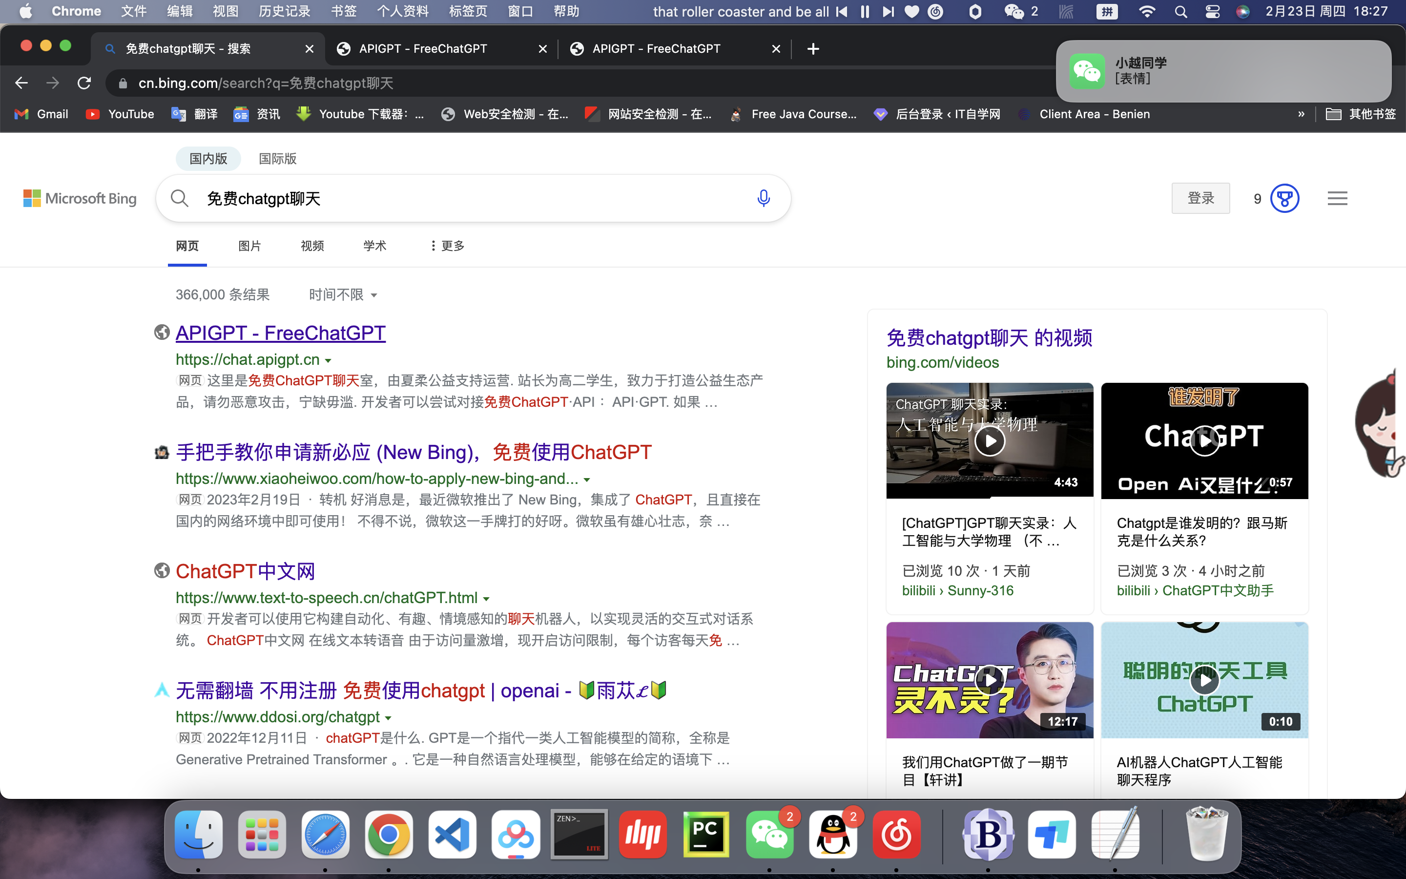Viewport: 1406px width, 879px height.
Task: Open Microsoft Rewards trophy icon
Action: pyautogui.click(x=1284, y=199)
